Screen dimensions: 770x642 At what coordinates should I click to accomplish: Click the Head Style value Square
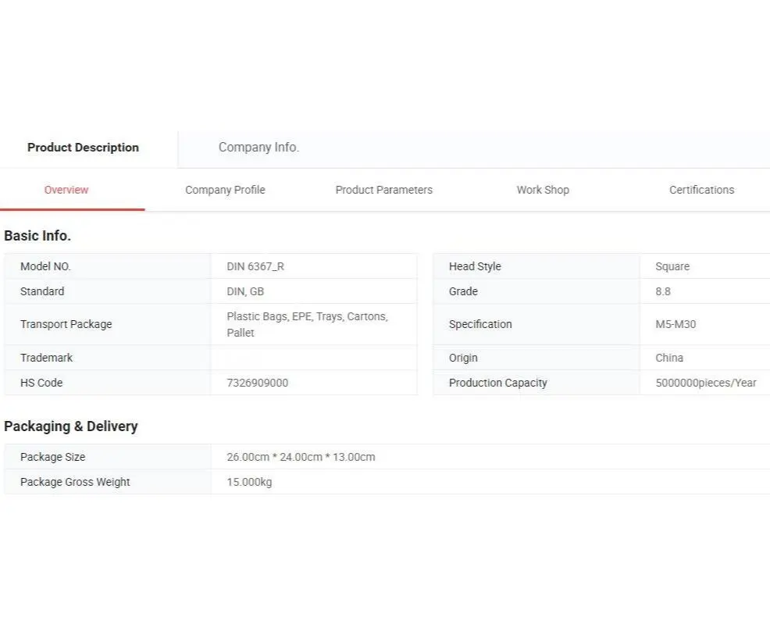coord(672,266)
